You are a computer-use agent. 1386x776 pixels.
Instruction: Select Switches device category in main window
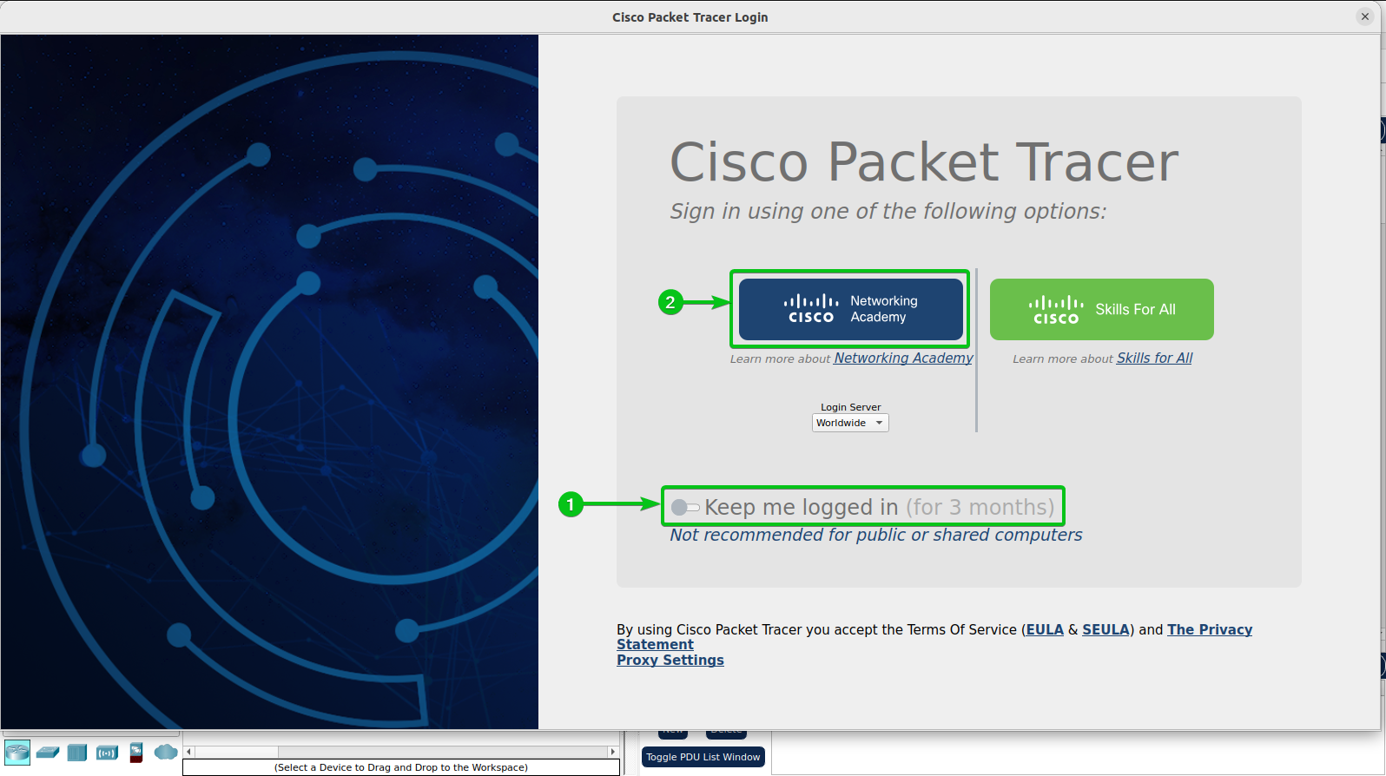(x=48, y=752)
